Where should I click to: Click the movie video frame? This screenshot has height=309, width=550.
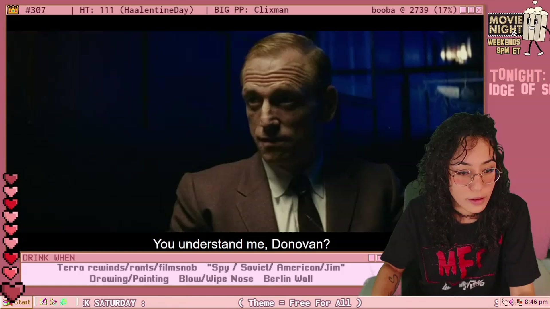tap(245, 132)
